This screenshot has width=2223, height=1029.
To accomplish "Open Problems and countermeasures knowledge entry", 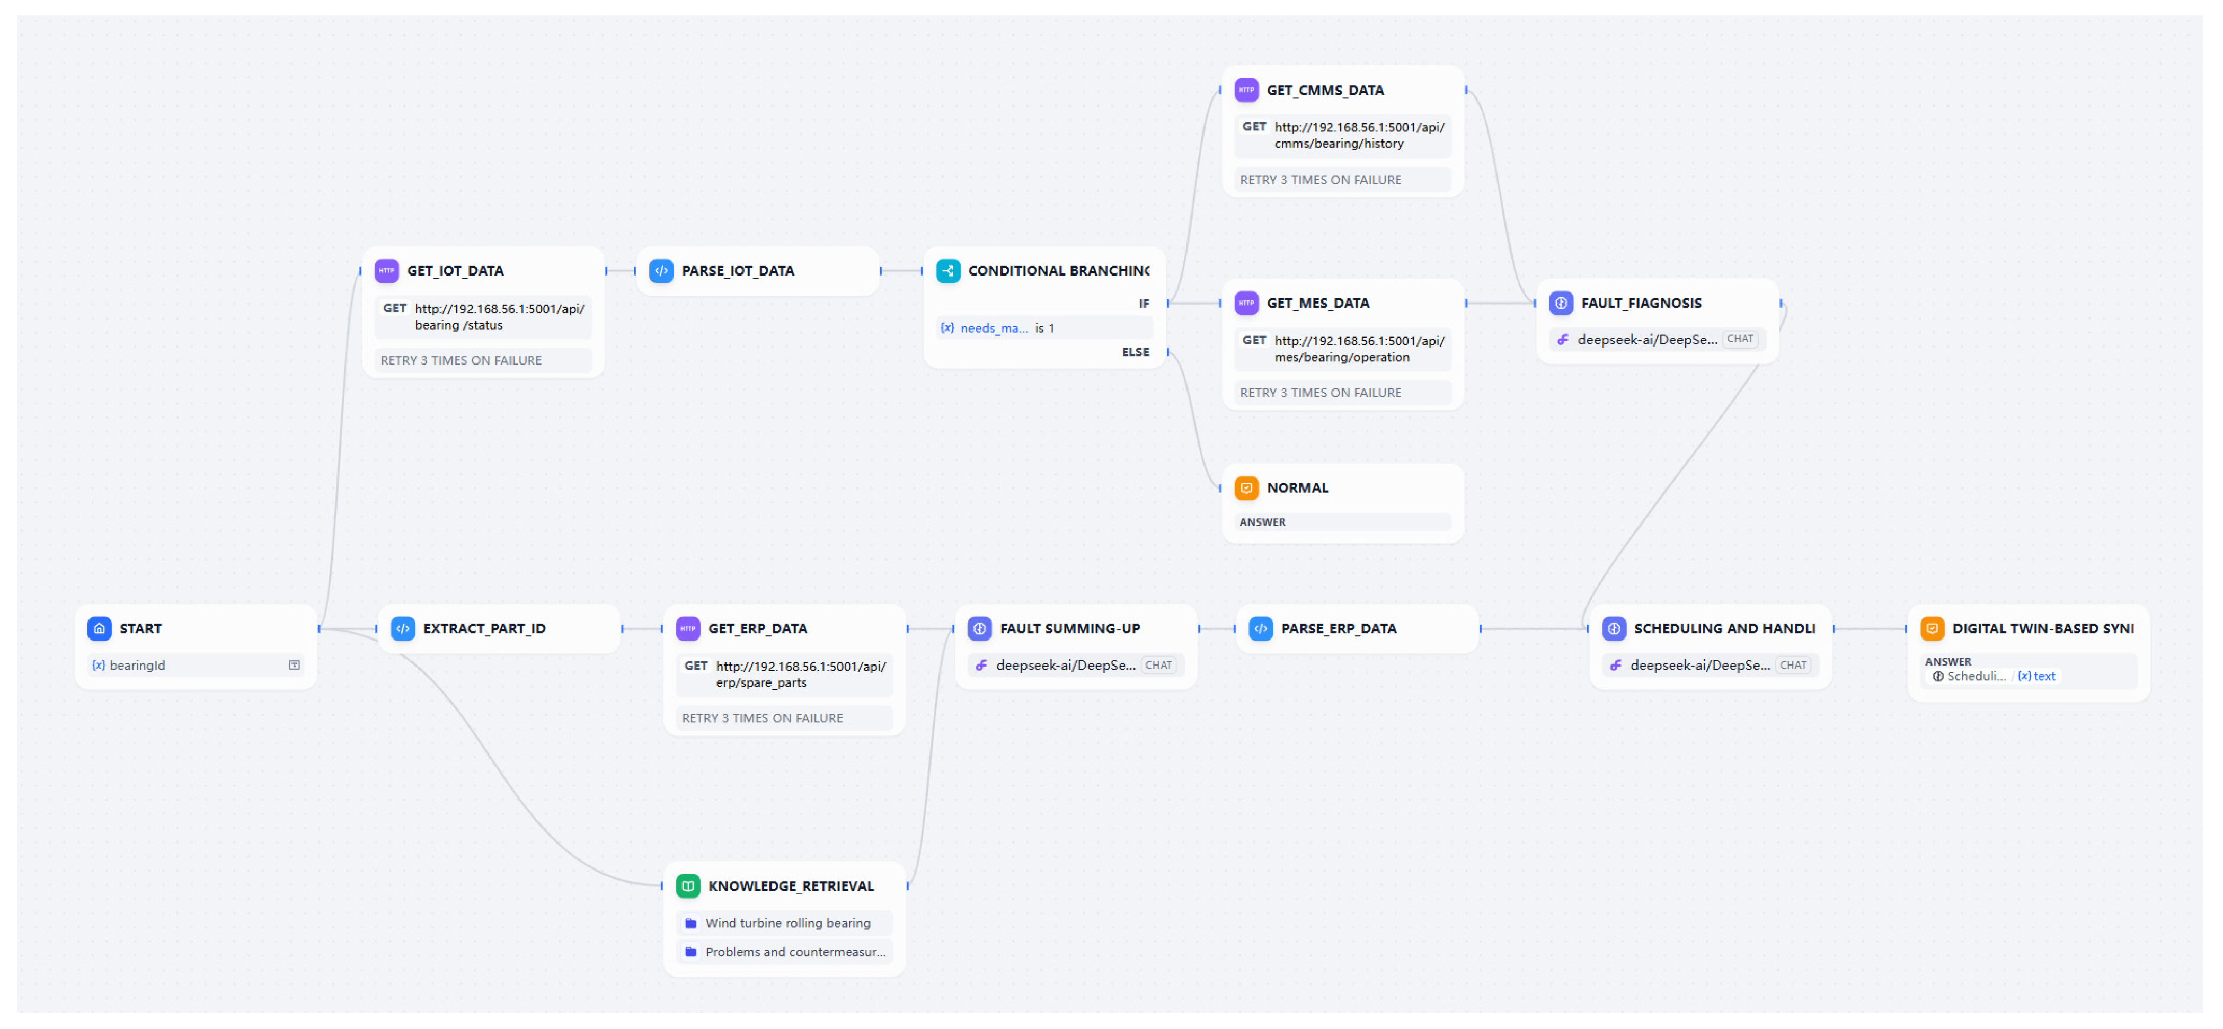I will (x=795, y=952).
